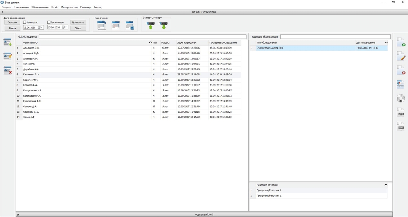The width and height of the screenshot is (408, 217).
Task: Click the edit patient card icon
Action: (x=8, y=57)
